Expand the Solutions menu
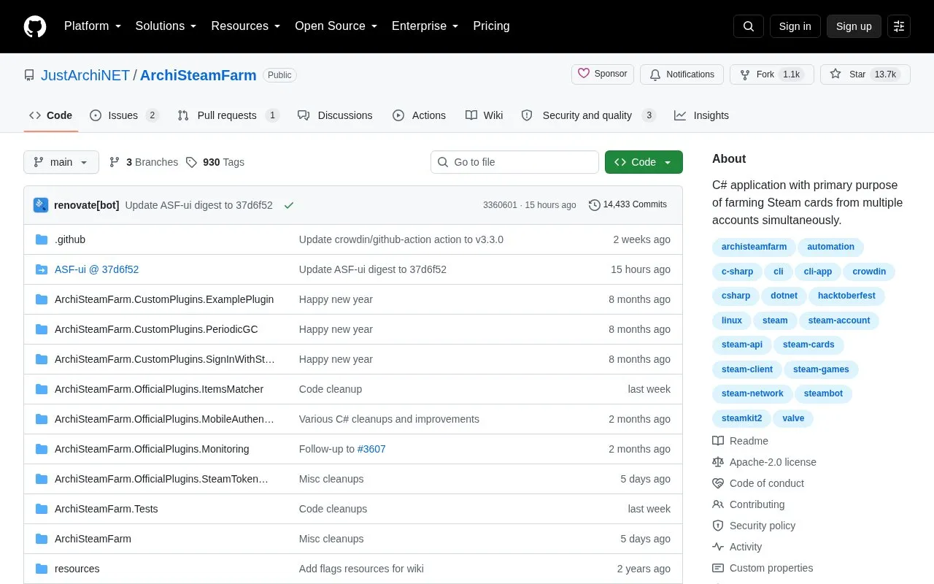The height and width of the screenshot is (584, 934). pyautogui.click(x=166, y=26)
